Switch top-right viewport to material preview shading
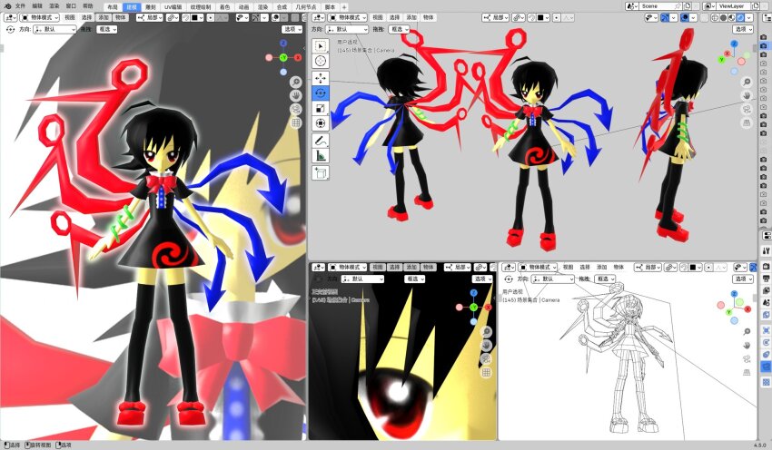 tap(732, 18)
